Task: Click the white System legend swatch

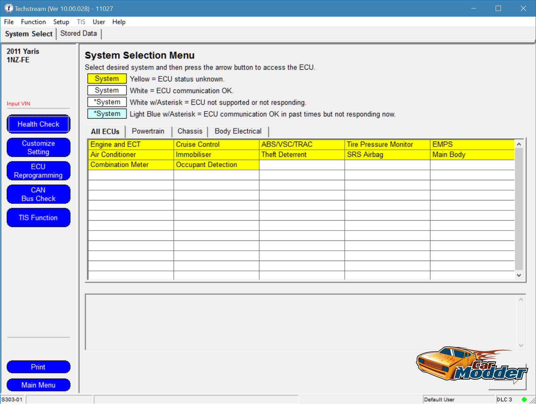Action: [107, 90]
